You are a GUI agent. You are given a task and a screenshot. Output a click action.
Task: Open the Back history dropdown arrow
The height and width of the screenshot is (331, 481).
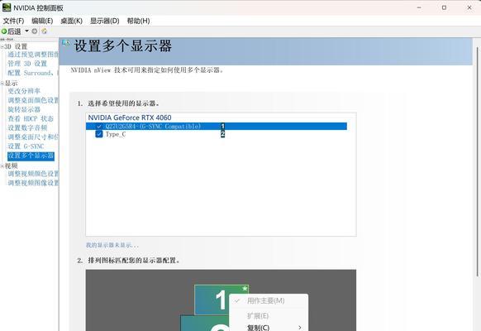[x=26, y=31]
